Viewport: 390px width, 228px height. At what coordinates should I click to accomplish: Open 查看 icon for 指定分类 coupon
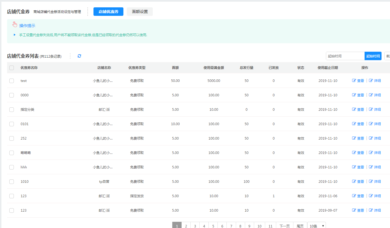354,109
